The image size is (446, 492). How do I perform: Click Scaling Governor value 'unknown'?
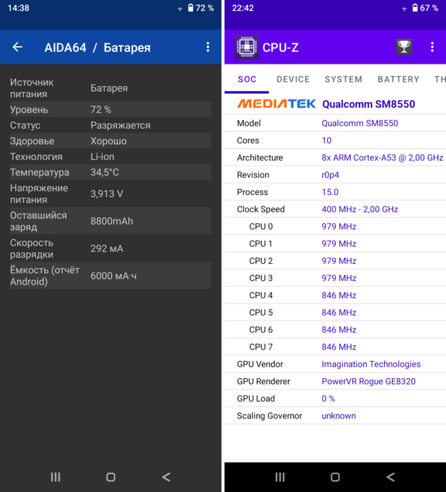click(x=339, y=416)
